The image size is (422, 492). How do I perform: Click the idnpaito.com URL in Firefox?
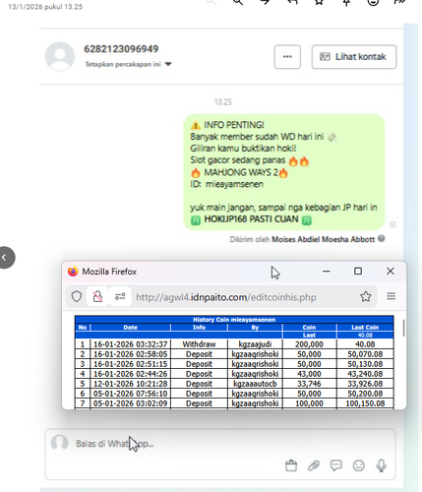(x=226, y=297)
